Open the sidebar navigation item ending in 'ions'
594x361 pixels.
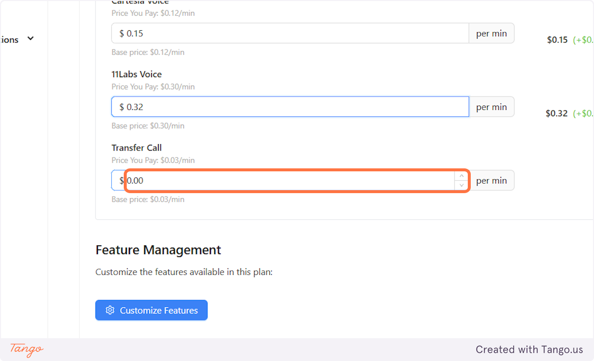9,39
